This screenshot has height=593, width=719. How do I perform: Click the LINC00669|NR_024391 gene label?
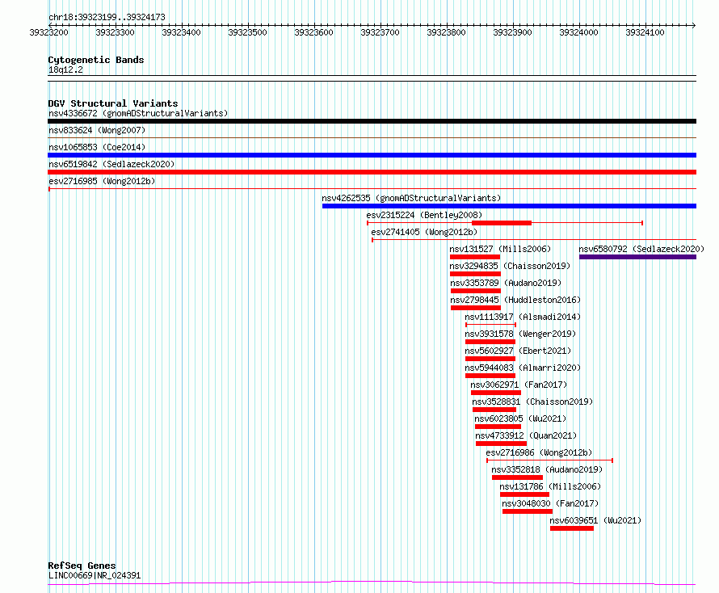[x=95, y=575]
